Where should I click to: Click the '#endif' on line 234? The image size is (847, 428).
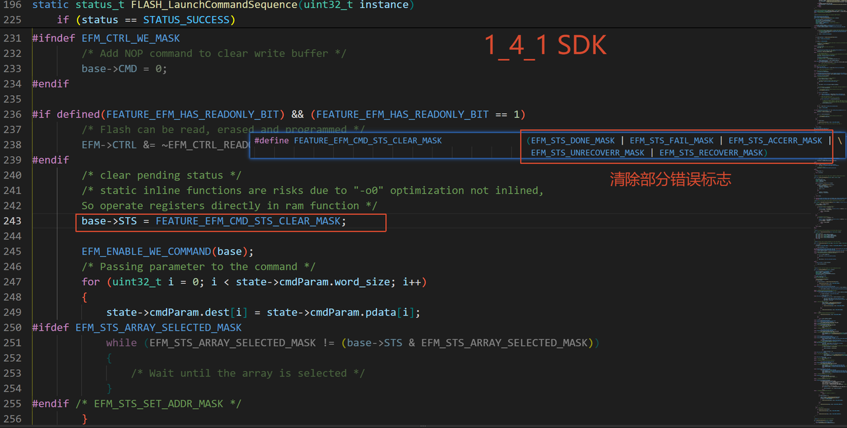50,84
